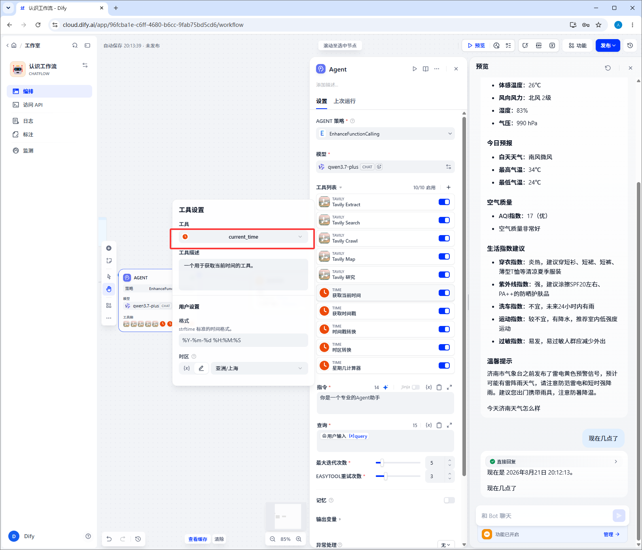The width and height of the screenshot is (642, 550).
Task: Expand the 指令 editor to full size
Action: [x=449, y=387]
